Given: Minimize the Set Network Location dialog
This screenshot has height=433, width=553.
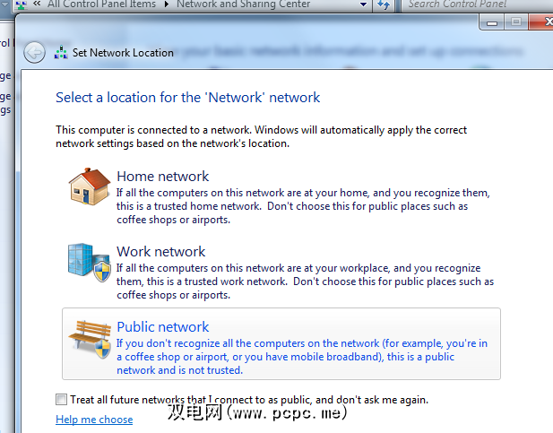Looking at the screenshot, I should (492, 22).
